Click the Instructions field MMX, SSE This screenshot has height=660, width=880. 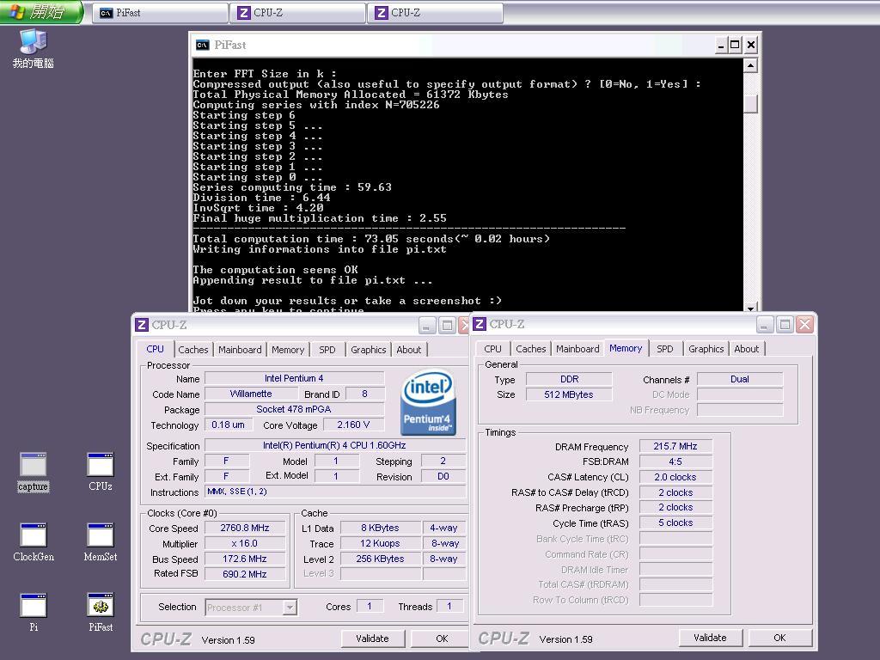click(x=334, y=492)
